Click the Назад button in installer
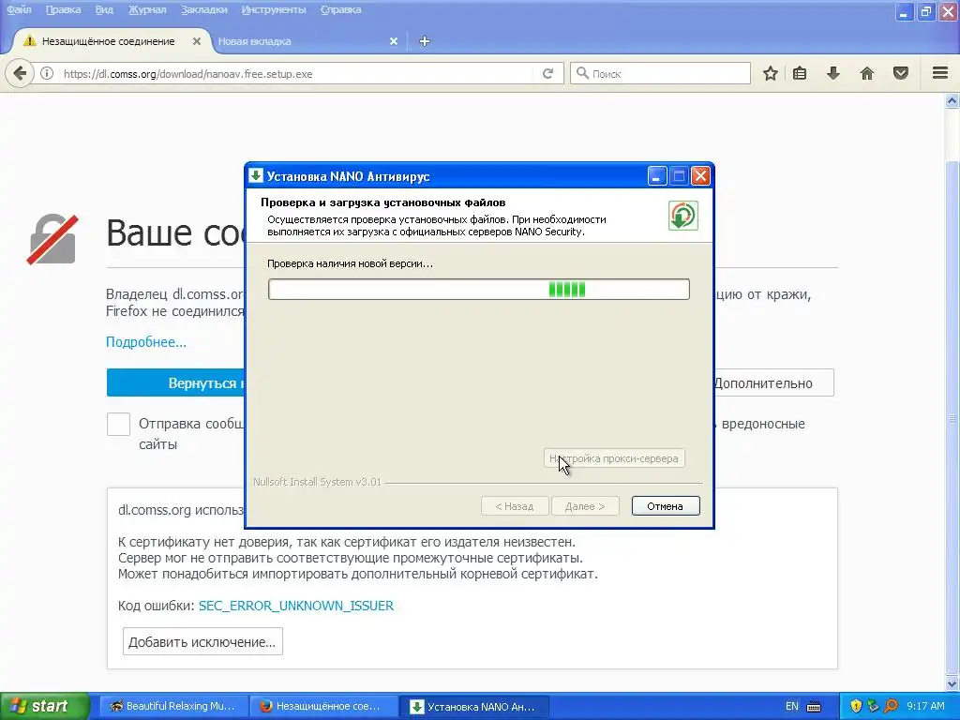This screenshot has width=960, height=720. click(x=515, y=506)
